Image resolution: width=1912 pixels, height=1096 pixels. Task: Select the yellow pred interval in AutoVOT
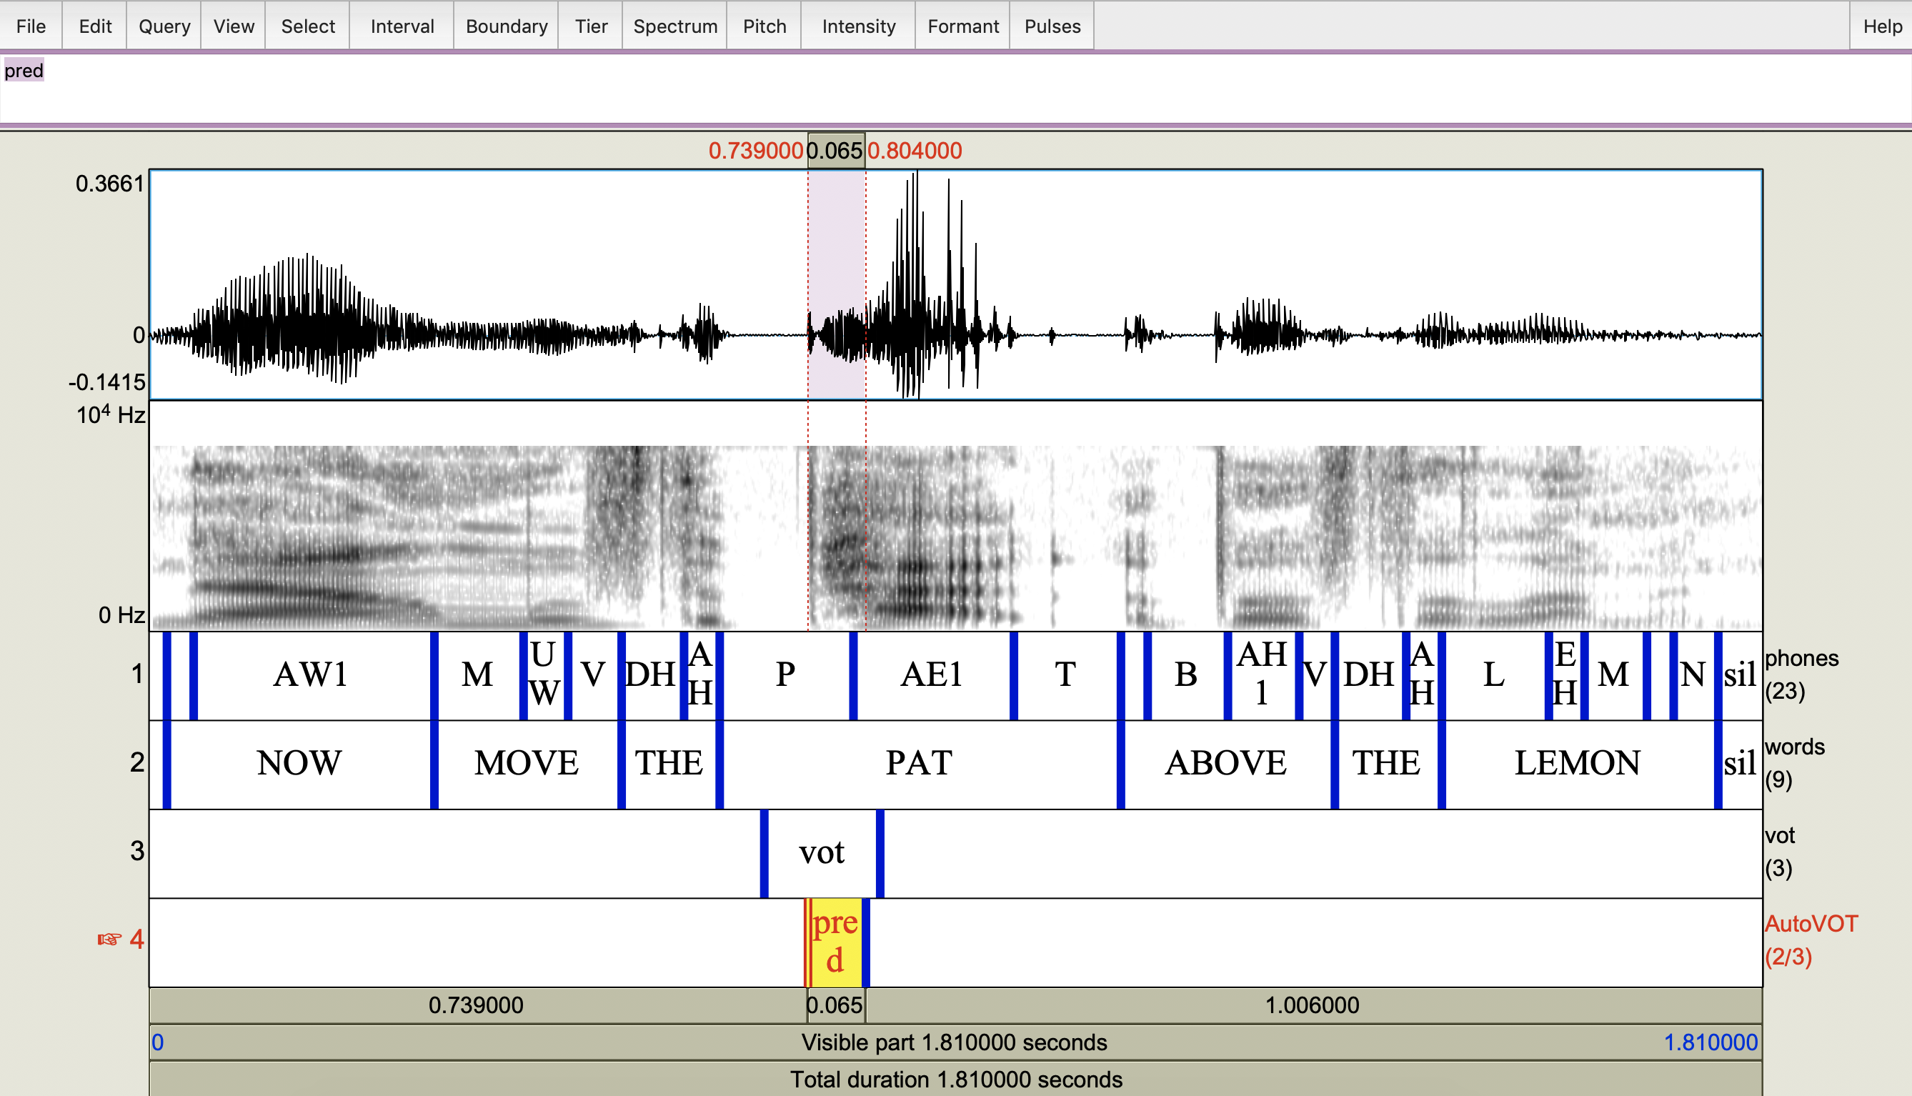[835, 942]
